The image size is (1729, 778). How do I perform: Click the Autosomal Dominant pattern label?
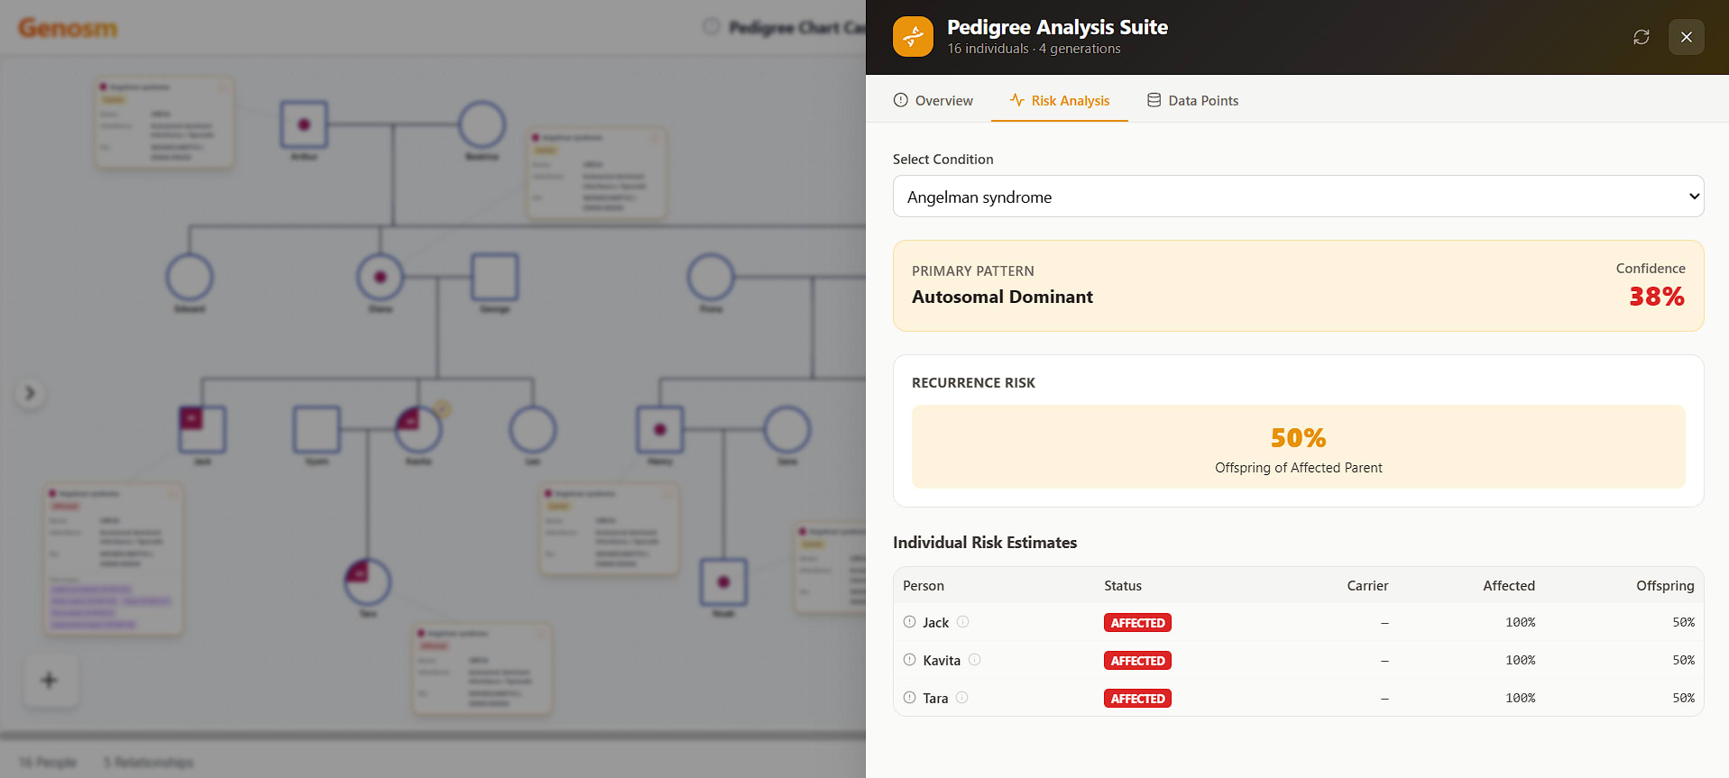coord(1002,297)
